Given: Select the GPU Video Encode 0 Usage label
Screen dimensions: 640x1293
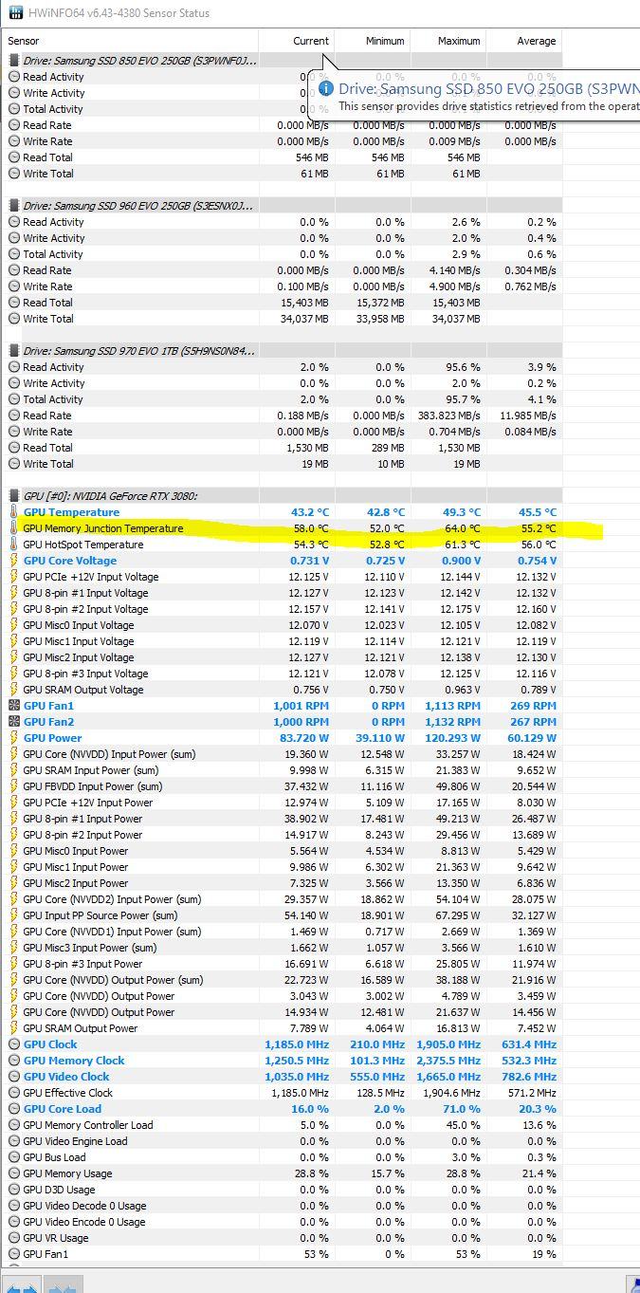Looking at the screenshot, I should [84, 1222].
